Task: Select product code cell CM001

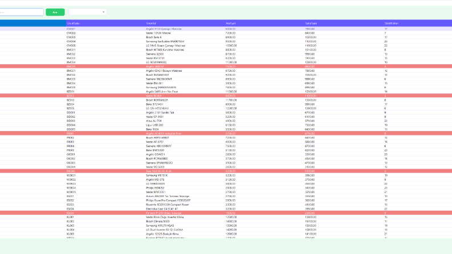Action: (x=71, y=29)
